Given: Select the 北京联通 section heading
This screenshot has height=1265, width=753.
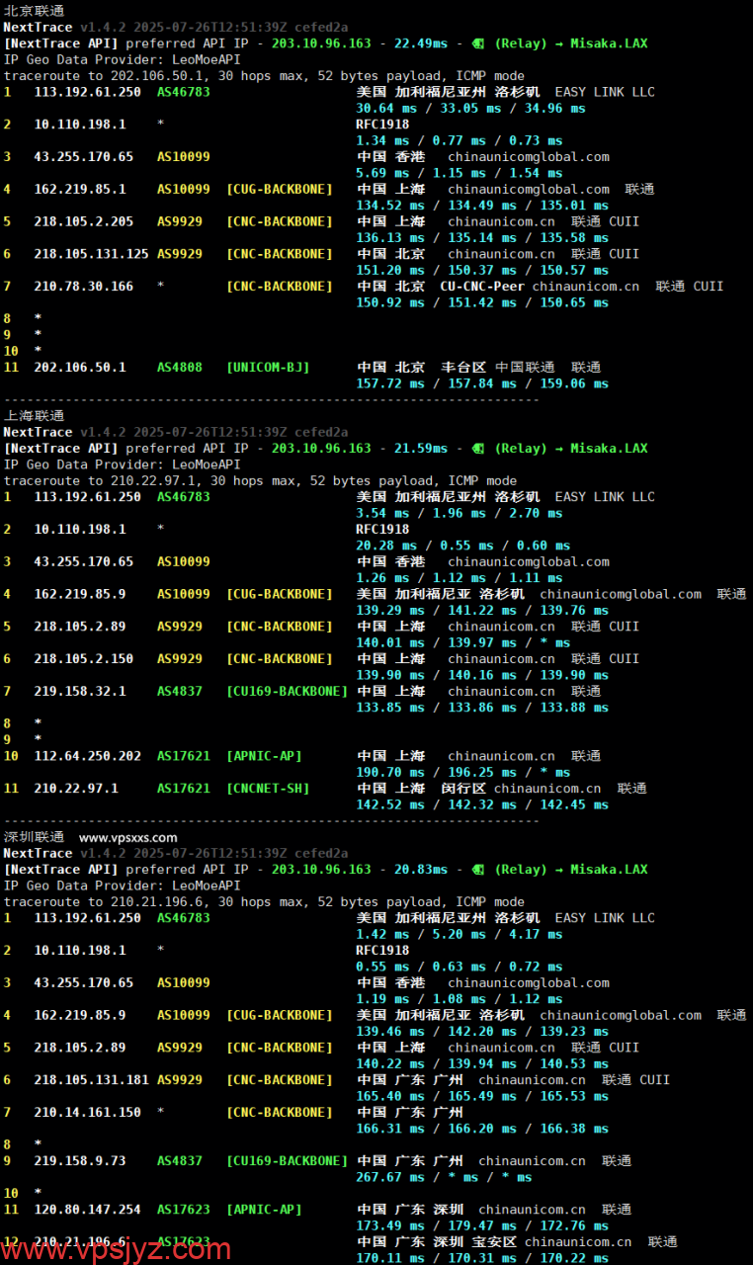Looking at the screenshot, I should pos(34,11).
